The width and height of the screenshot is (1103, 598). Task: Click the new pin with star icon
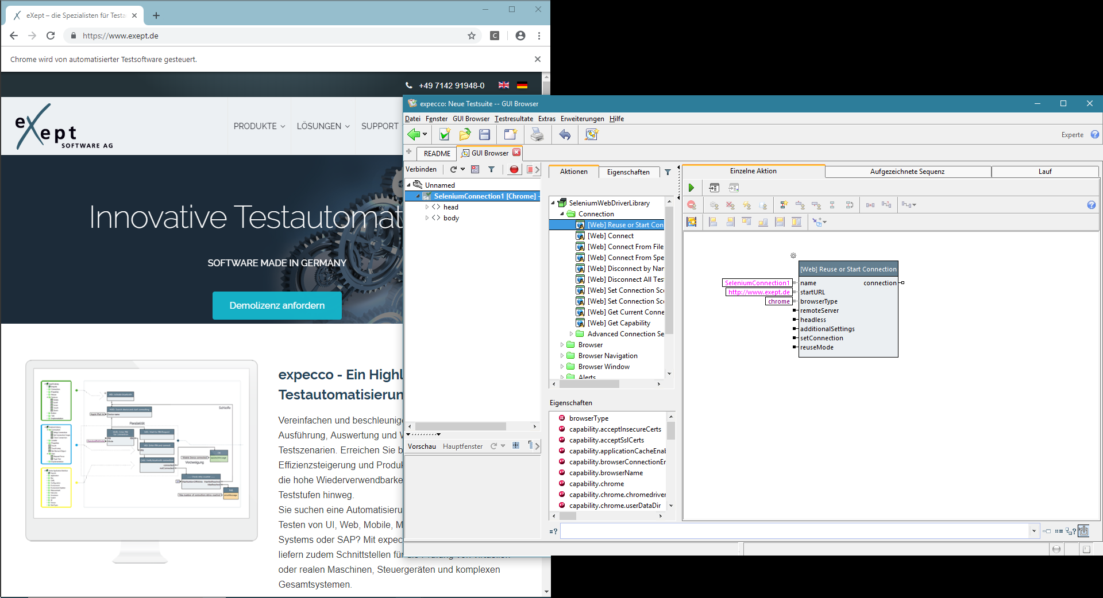[x=784, y=205]
